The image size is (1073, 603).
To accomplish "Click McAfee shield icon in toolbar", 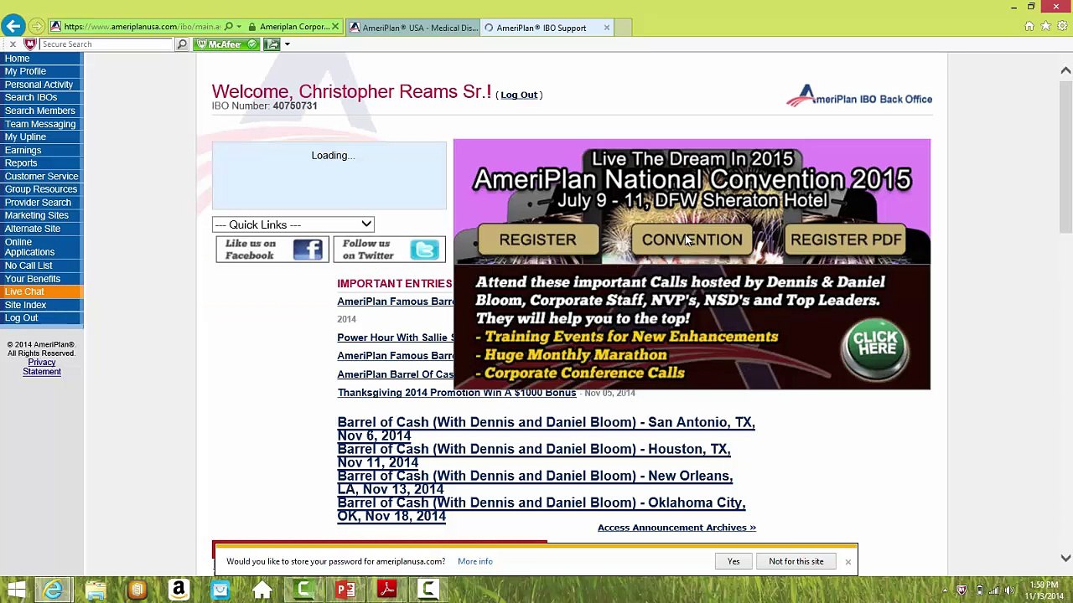I will 30,44.
